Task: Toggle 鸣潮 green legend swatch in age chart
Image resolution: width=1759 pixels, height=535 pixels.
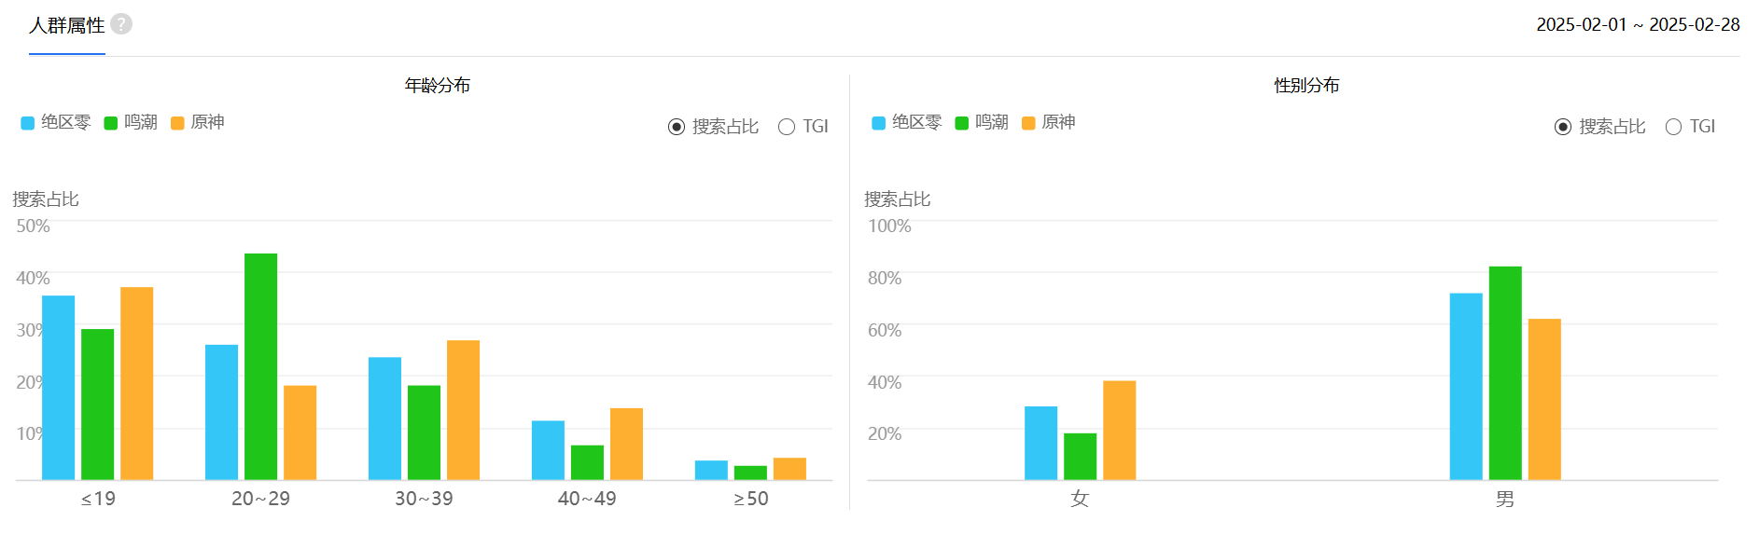Action: pyautogui.click(x=111, y=123)
